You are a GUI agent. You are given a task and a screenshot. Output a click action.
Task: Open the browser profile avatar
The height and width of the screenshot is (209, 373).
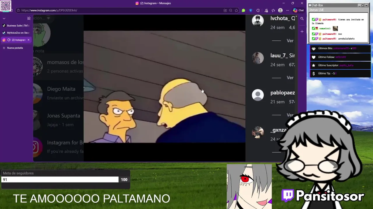point(280,10)
